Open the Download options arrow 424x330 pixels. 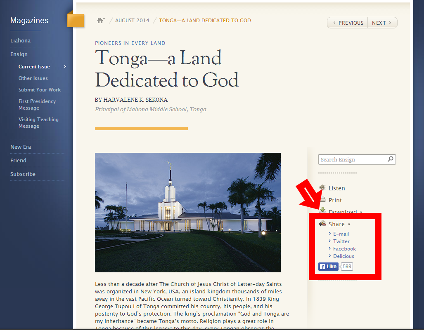[361, 212]
